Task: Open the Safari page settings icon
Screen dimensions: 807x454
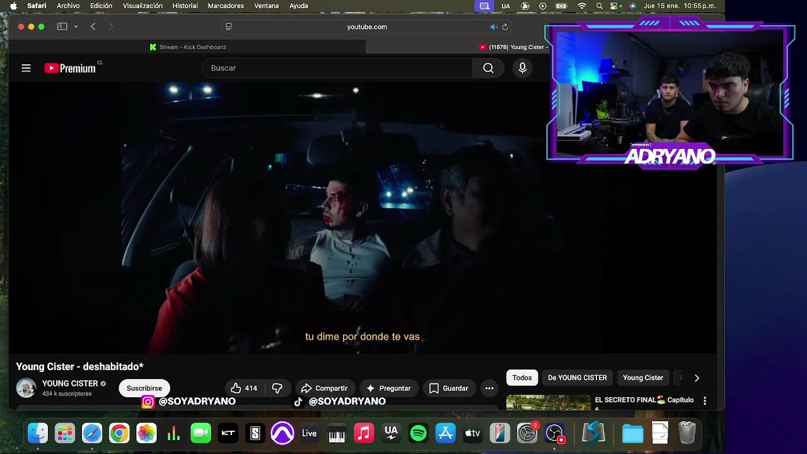Action: pyautogui.click(x=229, y=26)
